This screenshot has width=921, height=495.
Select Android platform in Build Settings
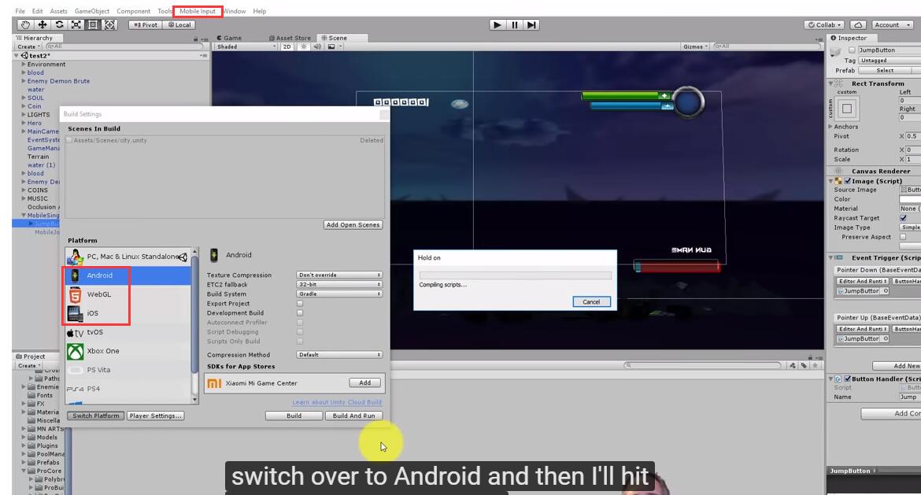[x=128, y=275]
